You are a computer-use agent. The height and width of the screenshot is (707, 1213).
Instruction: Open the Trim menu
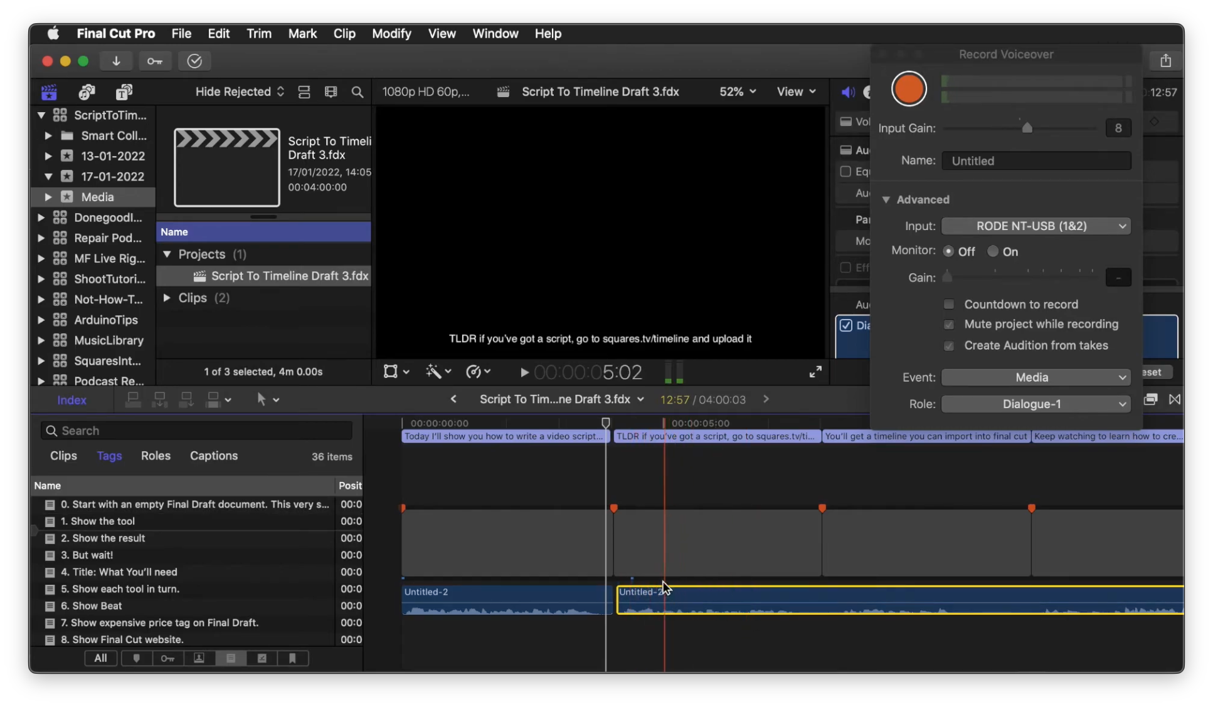point(258,34)
